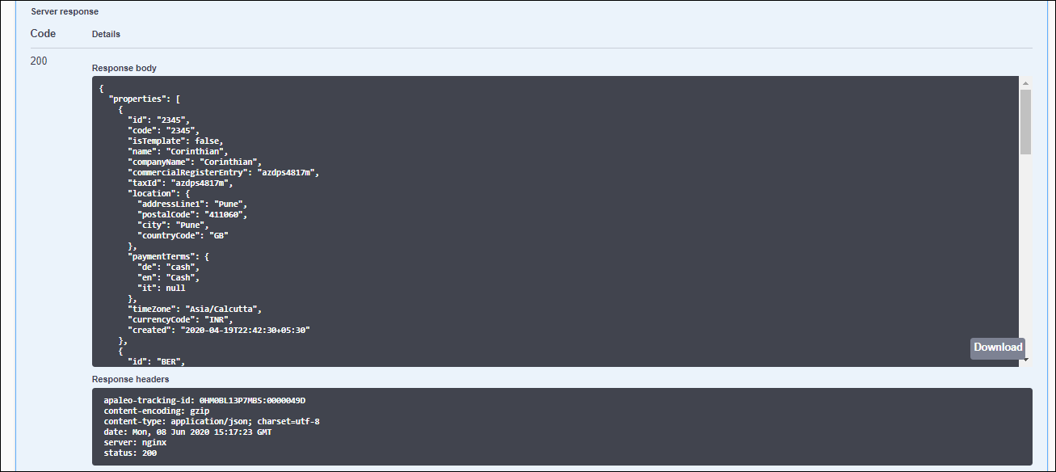1056x472 pixels.
Task: Click the "created" timestamp line
Action: click(x=219, y=330)
